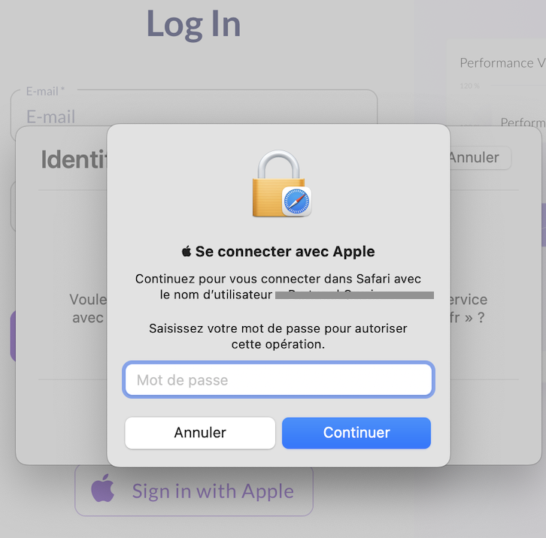The width and height of the screenshot is (546, 538).
Task: Click the 120 % chart axis label
Action: click(469, 86)
